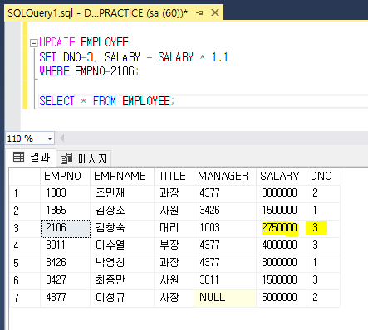Screen dimensions: 368x330
Task: Click the SELECT keyword in the editor
Action: click(x=57, y=101)
